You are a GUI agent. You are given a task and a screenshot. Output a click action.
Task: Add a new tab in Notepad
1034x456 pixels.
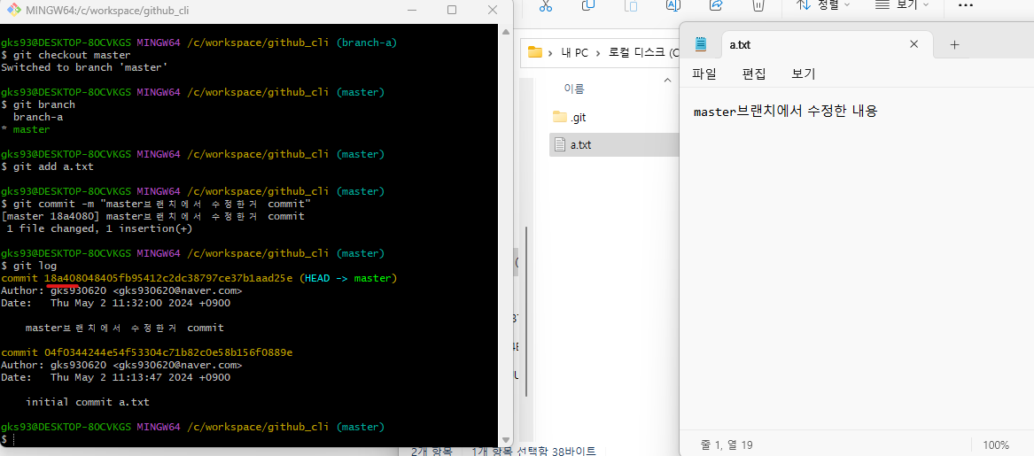coord(954,45)
